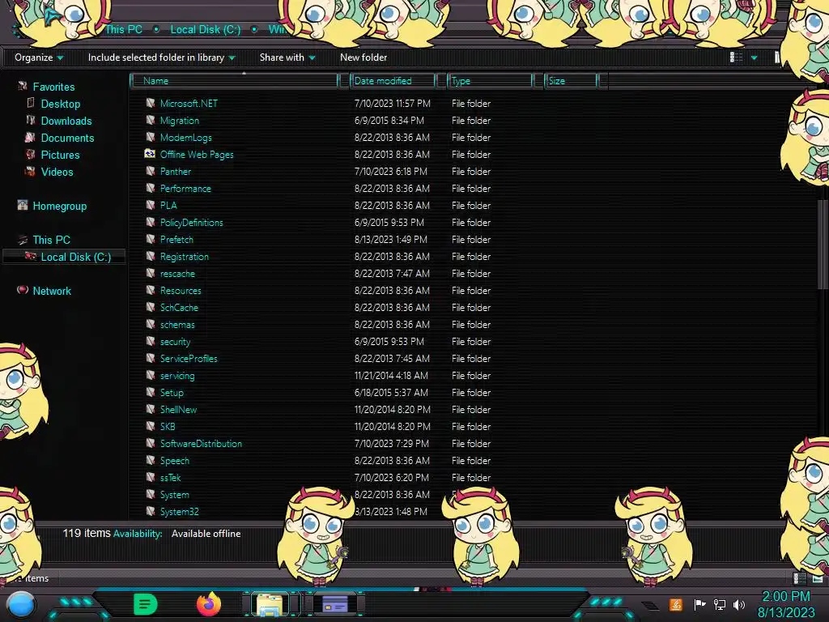Select the rescache folder name

(x=177, y=274)
